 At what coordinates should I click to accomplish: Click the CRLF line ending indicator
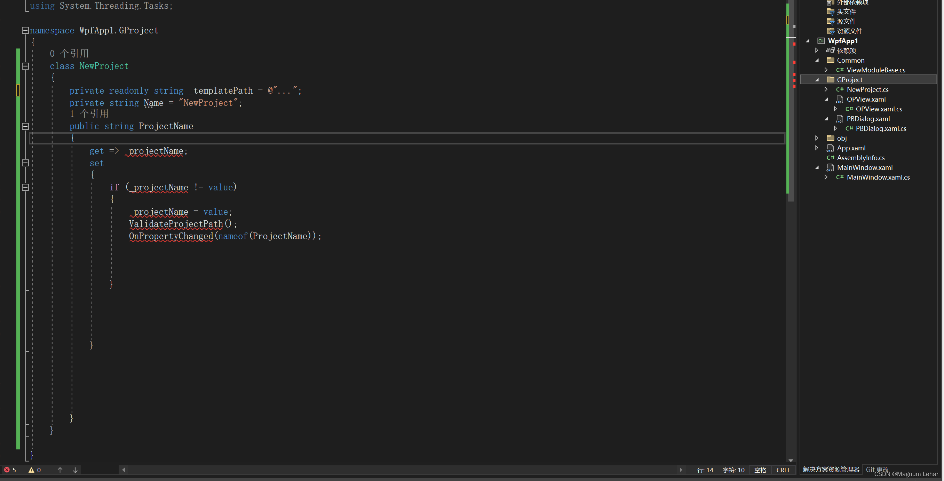point(783,470)
